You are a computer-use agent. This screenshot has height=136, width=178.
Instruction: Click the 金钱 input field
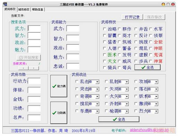(34, 100)
